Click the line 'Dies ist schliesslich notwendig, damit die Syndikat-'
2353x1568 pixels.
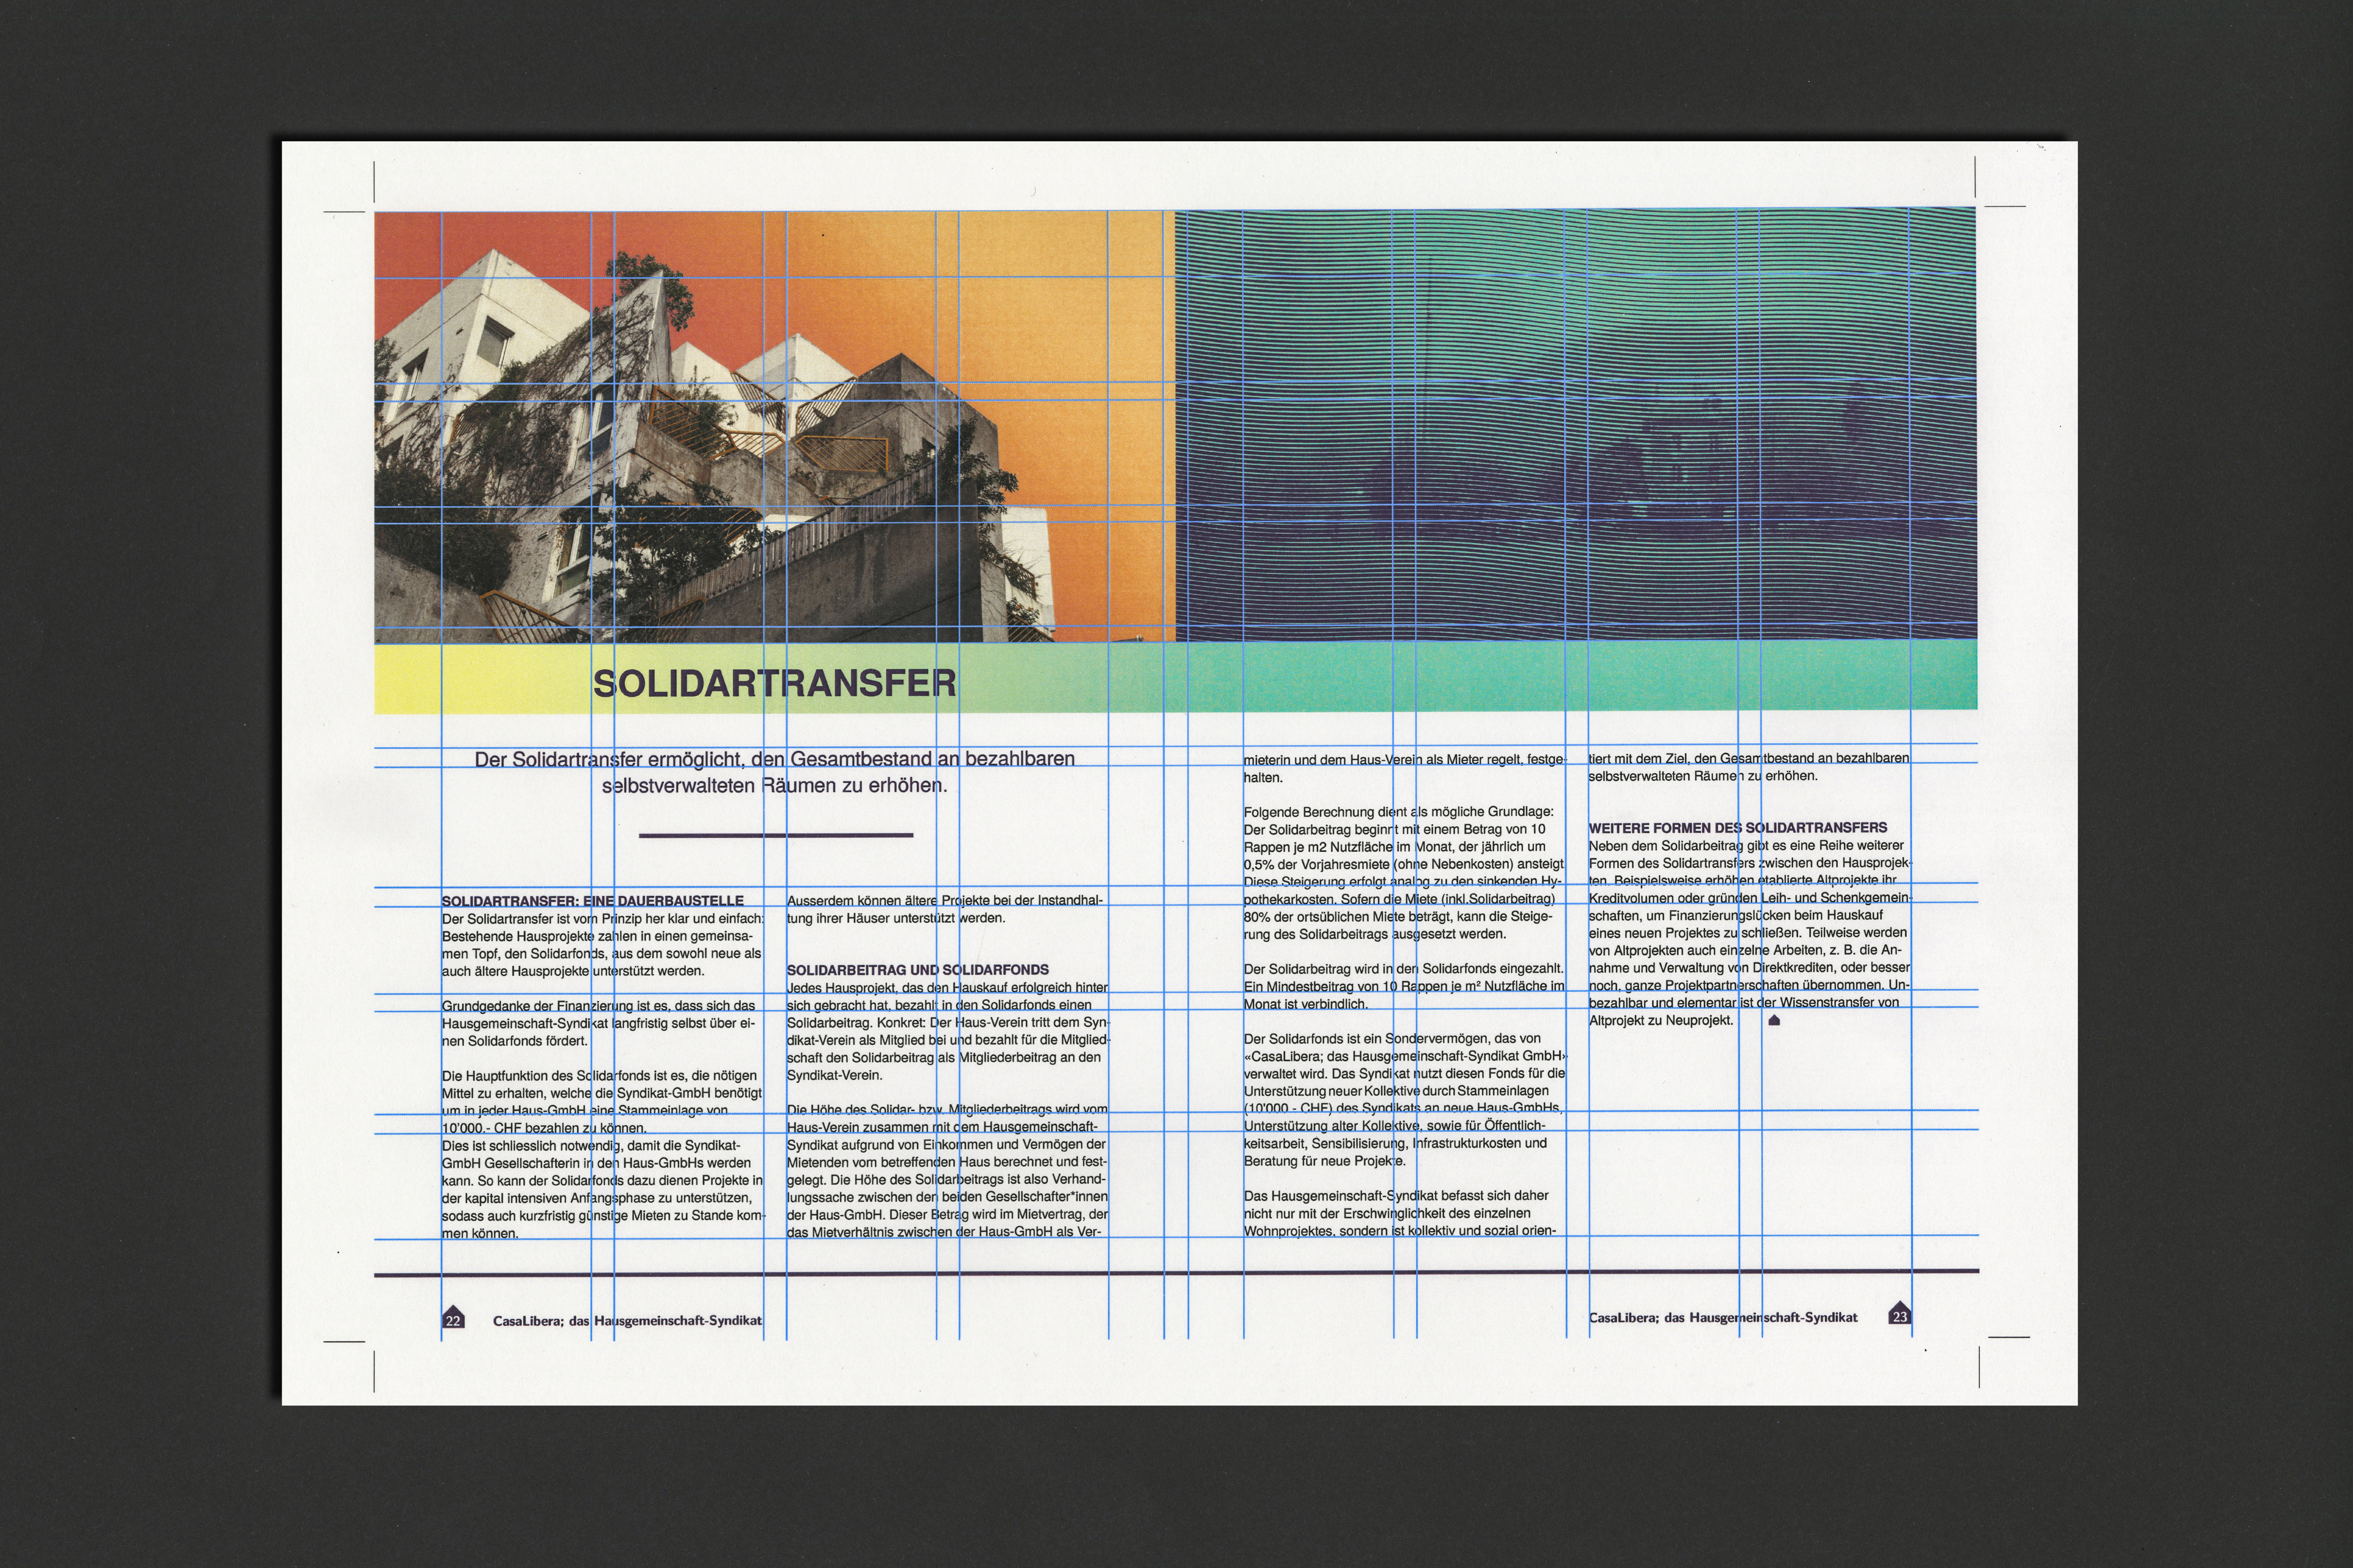pos(591,1146)
